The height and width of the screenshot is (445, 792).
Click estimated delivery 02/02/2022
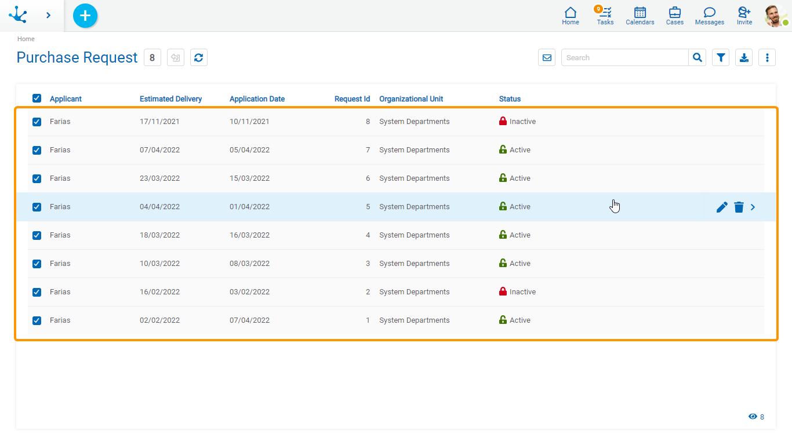click(159, 320)
